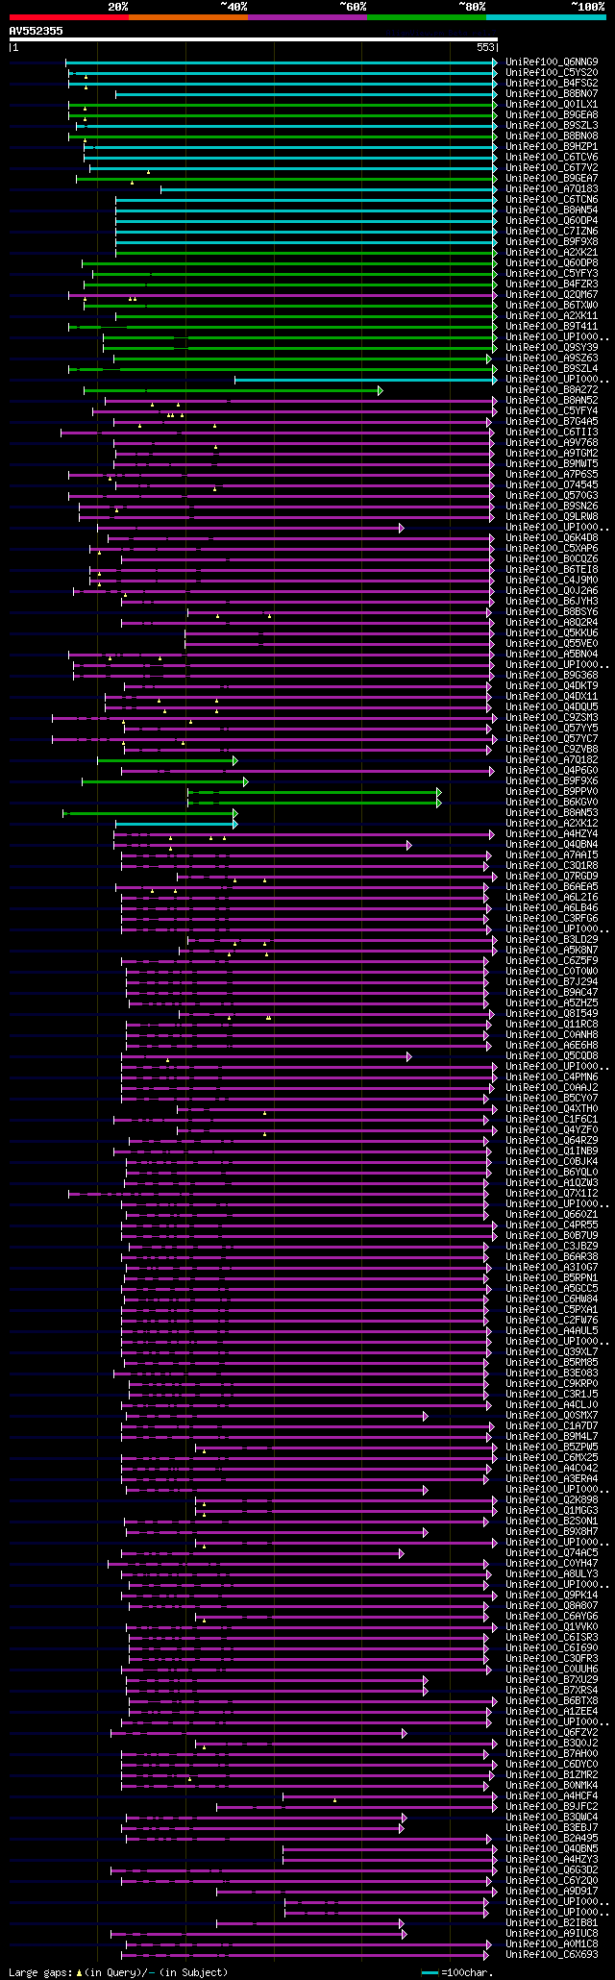This screenshot has width=615, height=1980.
Task: Select label UniRef100_Q4QBN4
Action: point(552,845)
